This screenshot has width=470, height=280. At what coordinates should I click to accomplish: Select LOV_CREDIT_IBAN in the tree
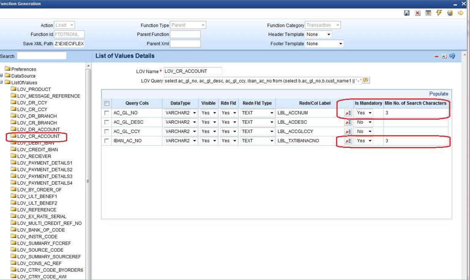tap(38, 149)
